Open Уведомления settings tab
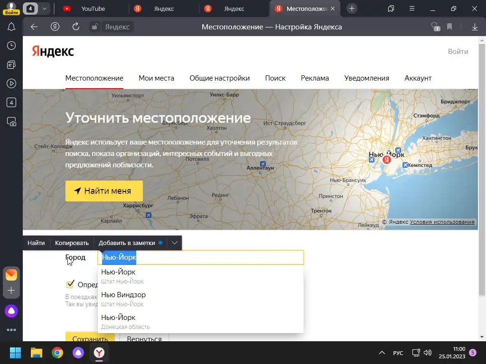 367,78
